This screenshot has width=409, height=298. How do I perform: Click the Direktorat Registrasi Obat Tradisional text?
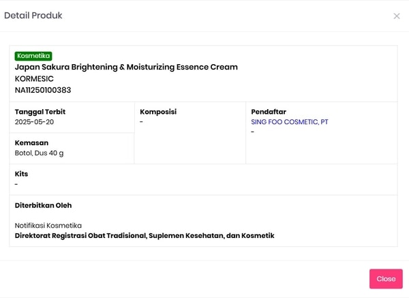(145, 236)
